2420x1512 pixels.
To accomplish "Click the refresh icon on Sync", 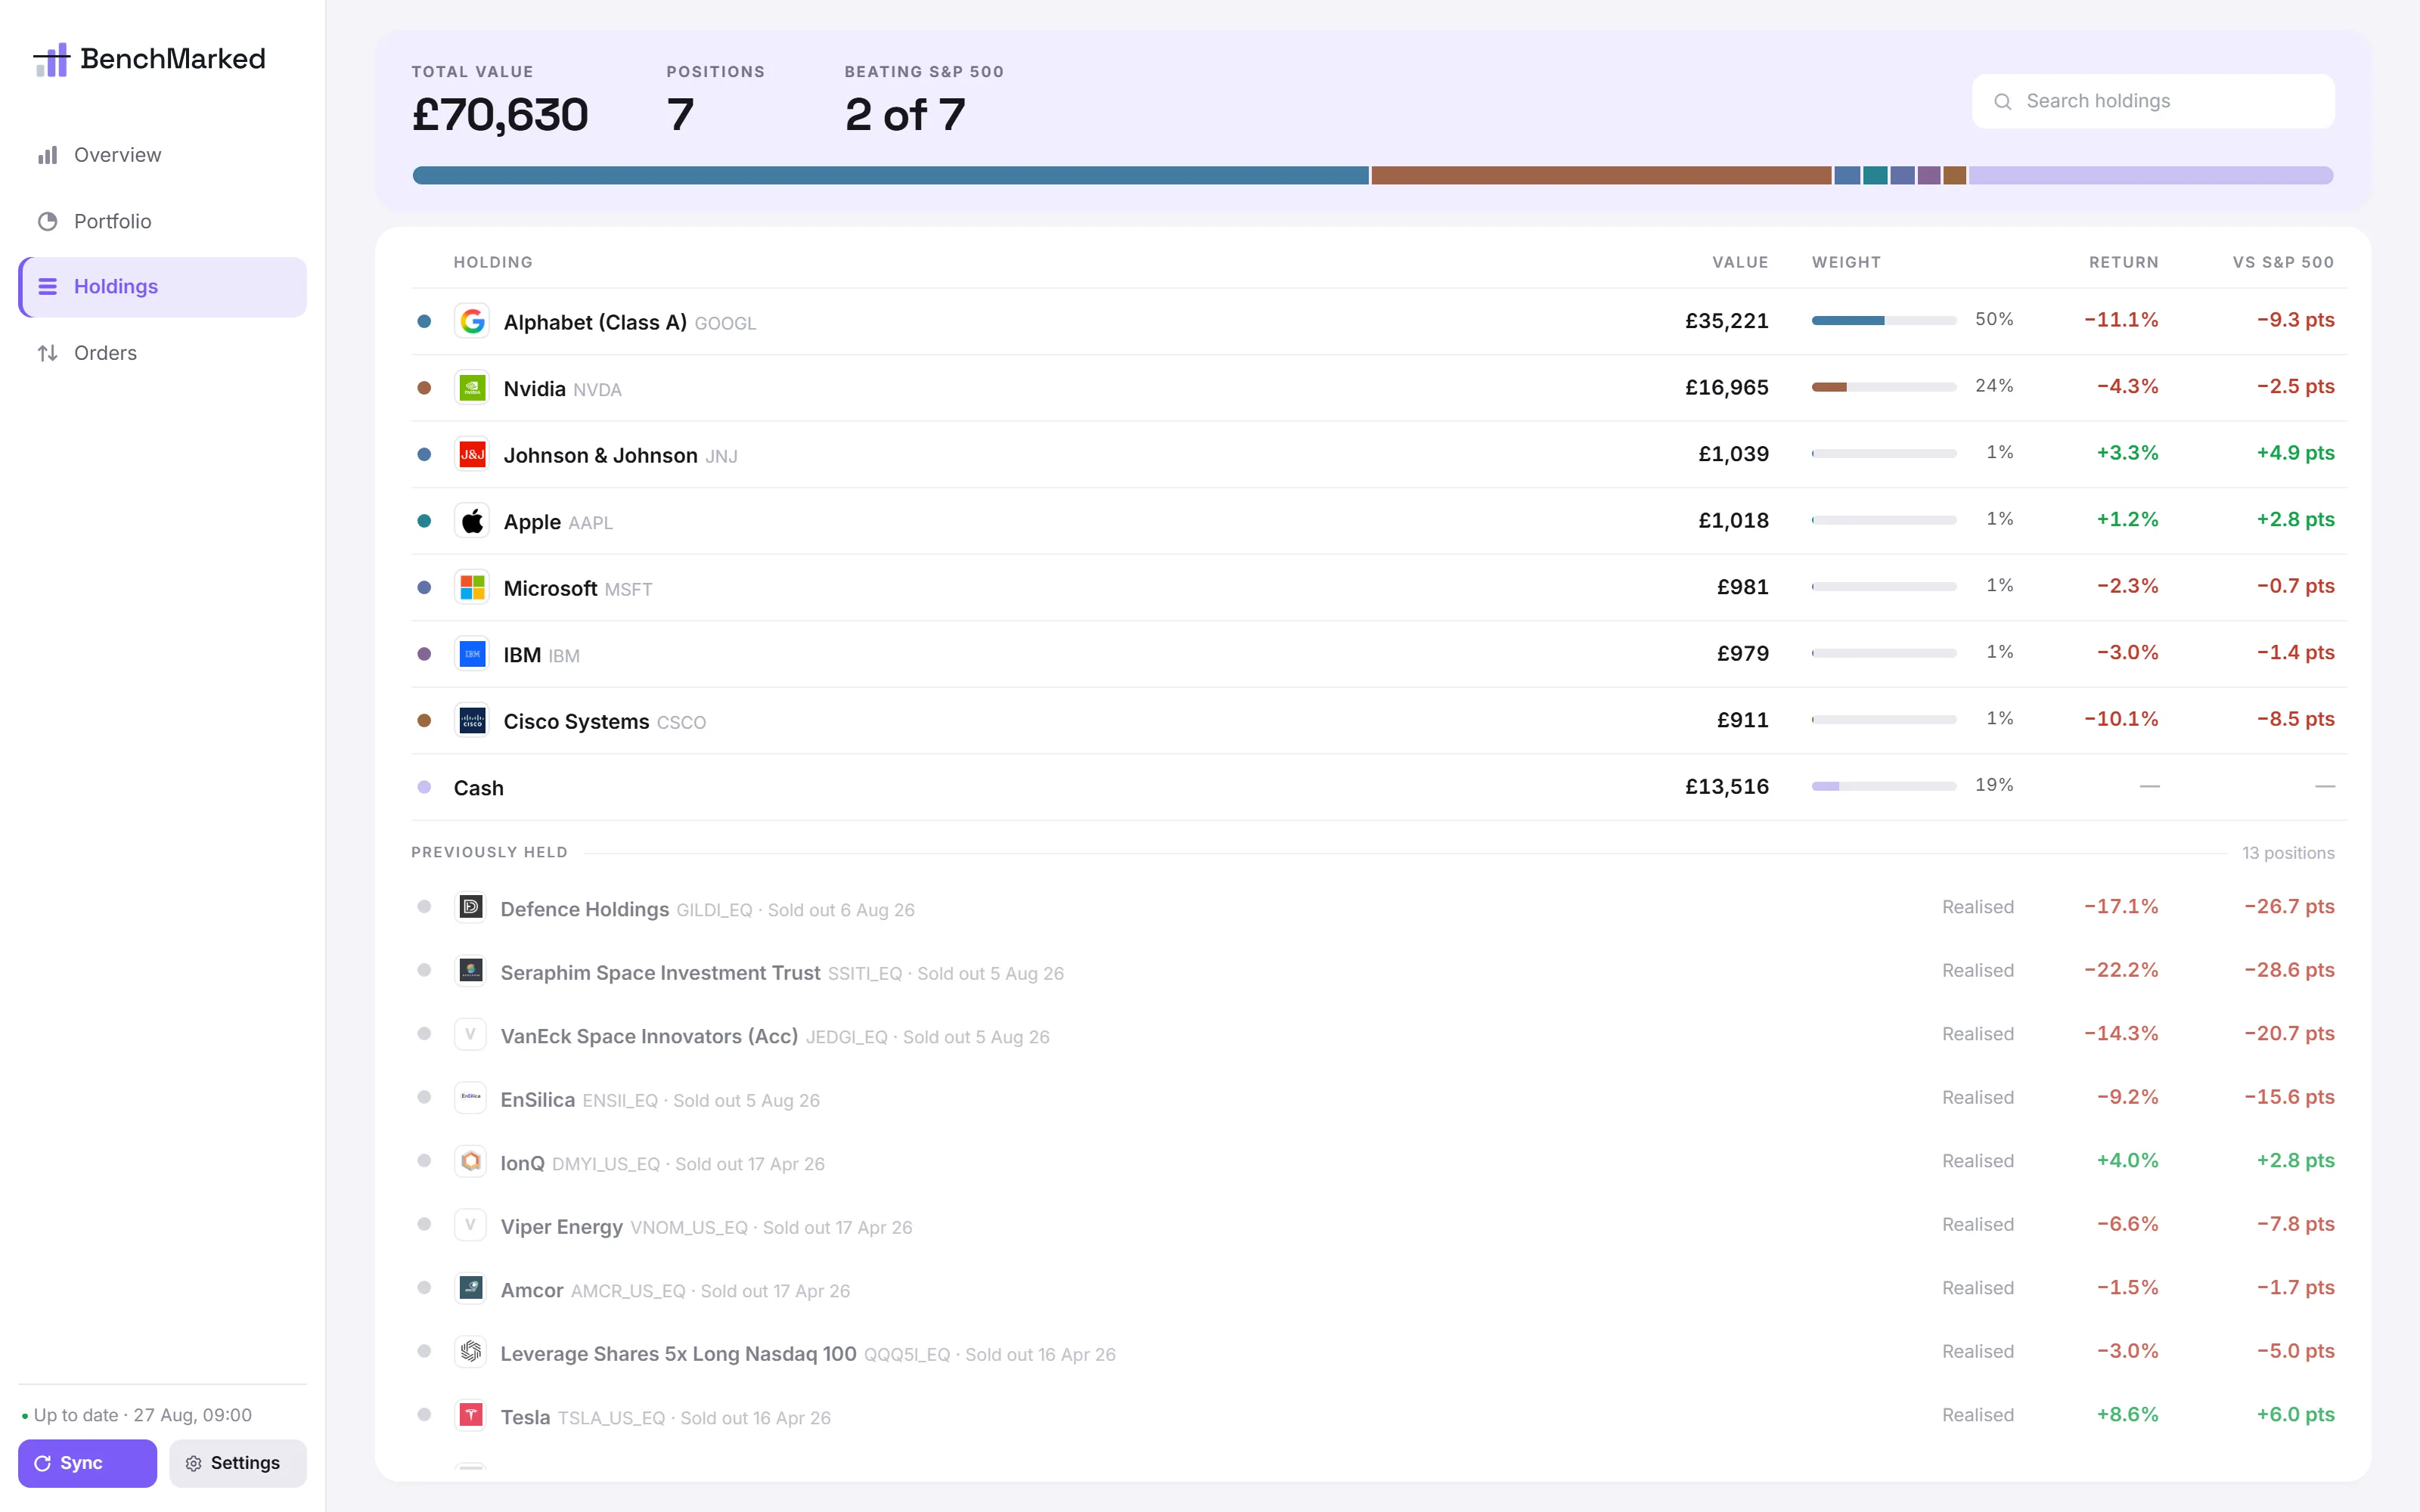I will 43,1464.
